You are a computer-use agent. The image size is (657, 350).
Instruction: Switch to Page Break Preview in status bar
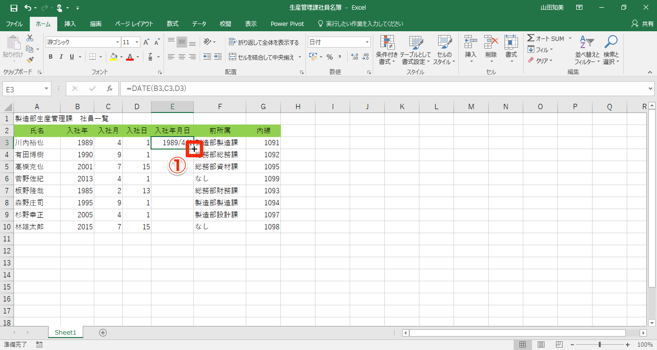pos(559,344)
